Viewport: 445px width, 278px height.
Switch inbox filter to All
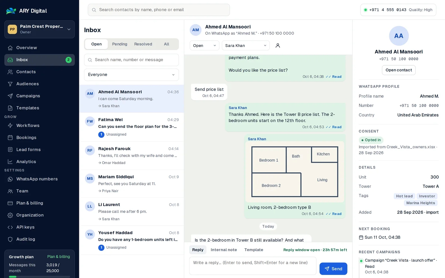(x=167, y=44)
